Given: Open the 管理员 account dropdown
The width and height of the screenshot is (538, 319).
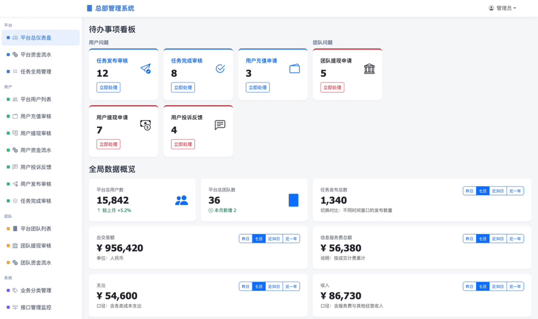Looking at the screenshot, I should [x=503, y=8].
